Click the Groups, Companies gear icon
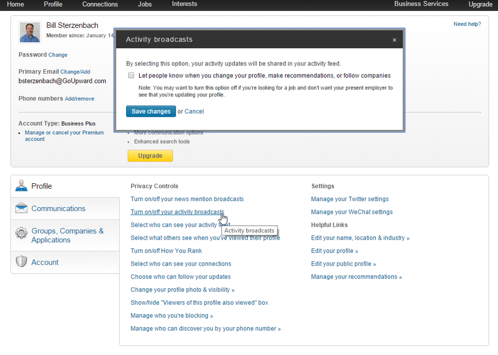Viewport: 498px width, 355px height. click(x=21, y=233)
